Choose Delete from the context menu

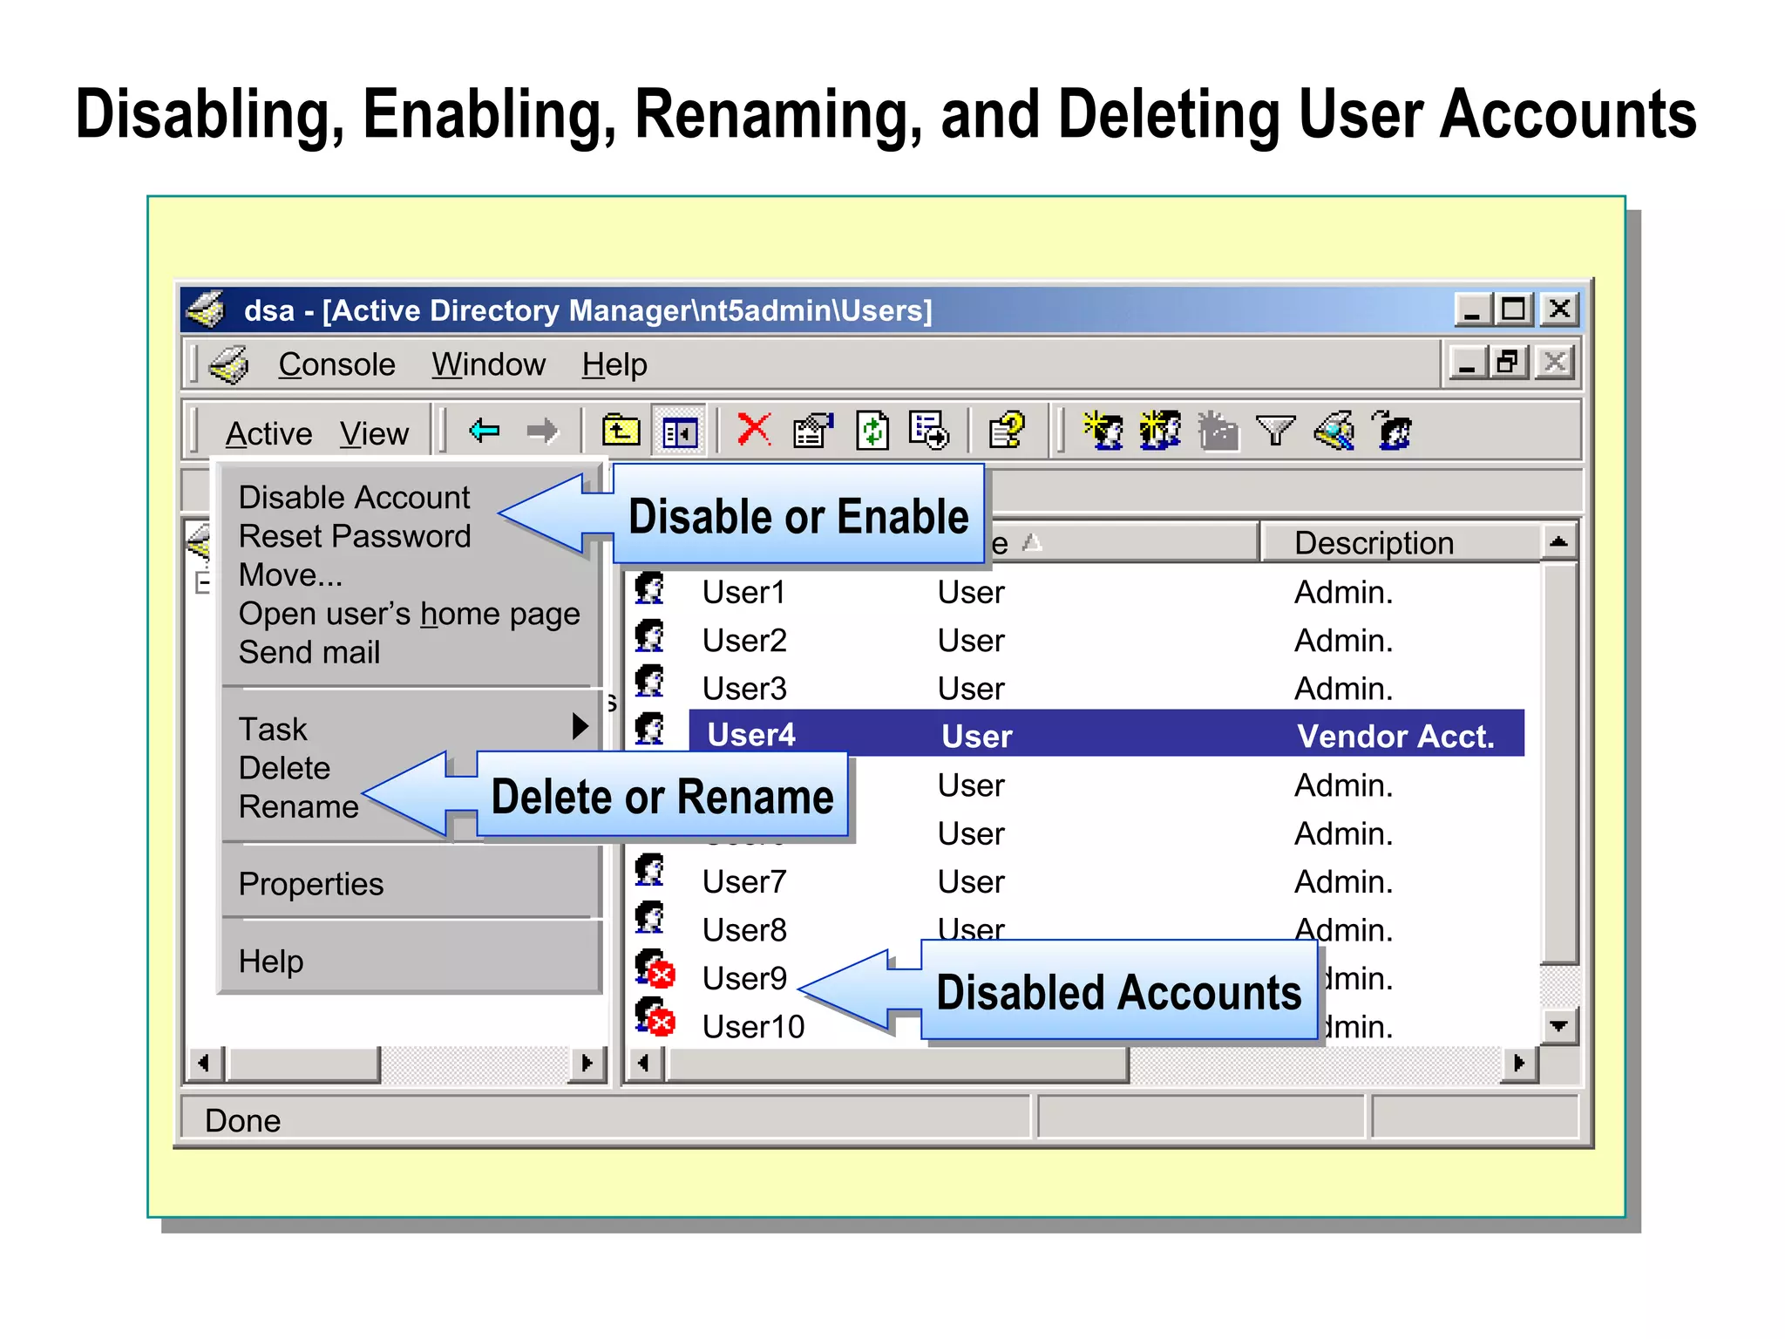pos(284,768)
